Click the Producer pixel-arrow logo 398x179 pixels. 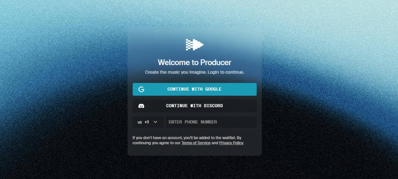click(x=195, y=45)
